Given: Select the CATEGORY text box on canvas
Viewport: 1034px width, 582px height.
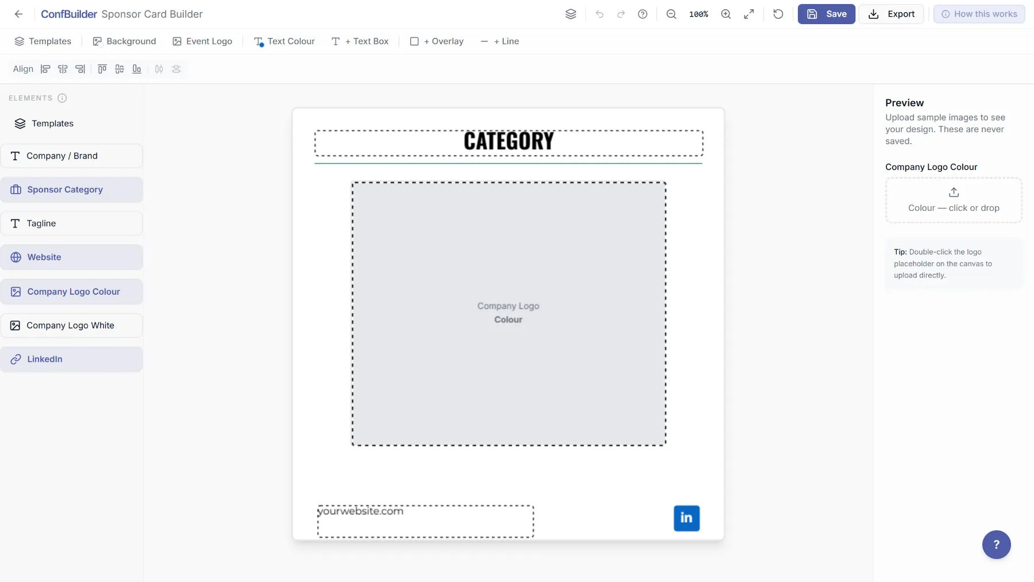Looking at the screenshot, I should tap(509, 143).
